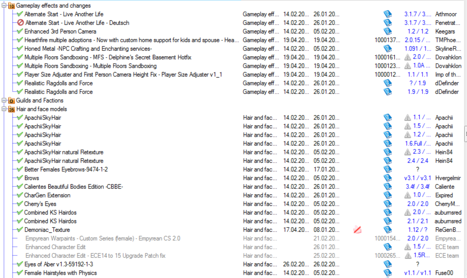
Task: Click the warning icon for Delphine's Secret Basement Hotfix
Action: tap(408, 57)
